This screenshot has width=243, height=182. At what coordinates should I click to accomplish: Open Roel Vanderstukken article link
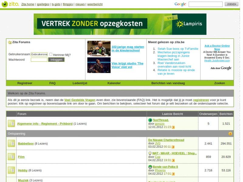(x=174, y=65)
